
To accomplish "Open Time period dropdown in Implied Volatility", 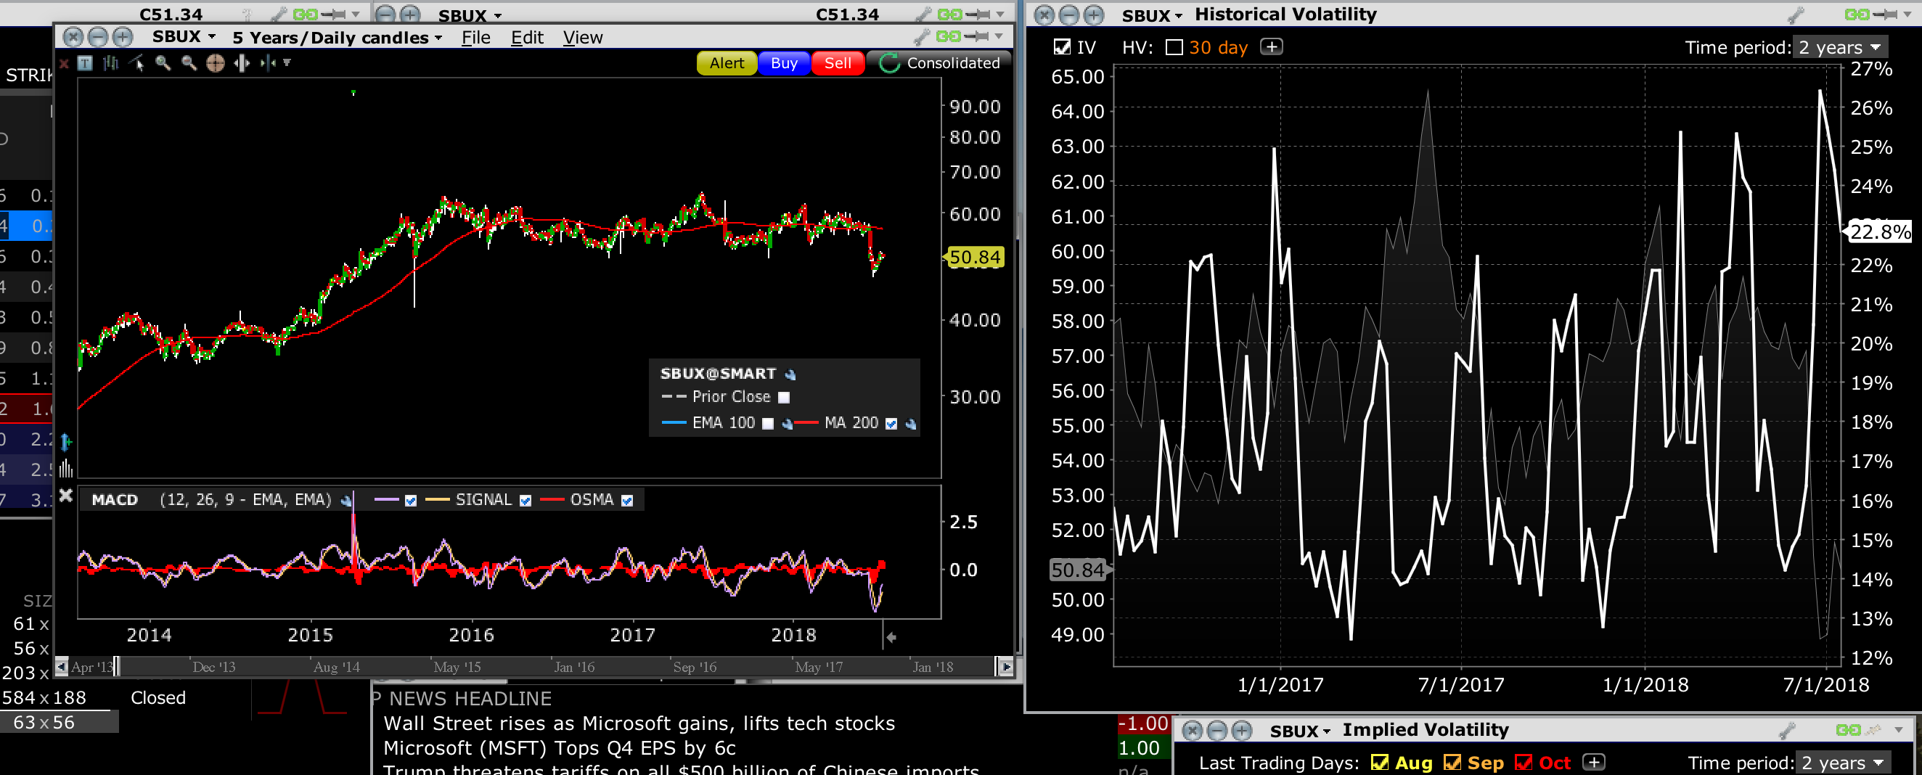I will (1841, 763).
